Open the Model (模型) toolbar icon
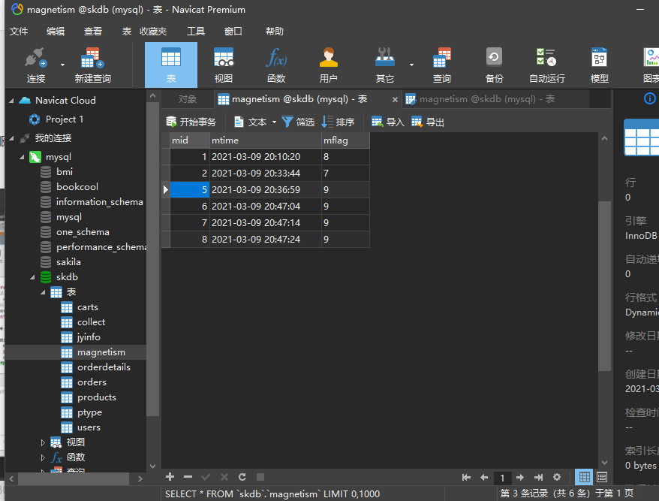Screen dimensions: 659x501 599,65
